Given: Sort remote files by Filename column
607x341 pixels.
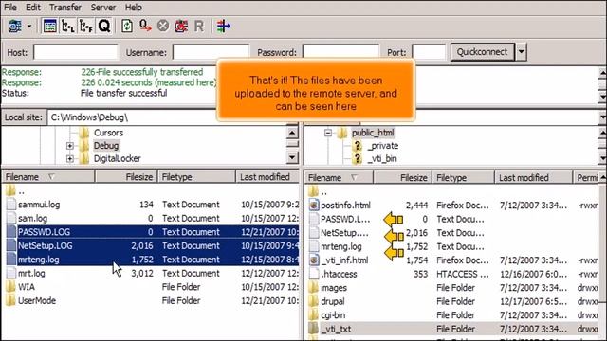Looking at the screenshot, I should (340, 178).
